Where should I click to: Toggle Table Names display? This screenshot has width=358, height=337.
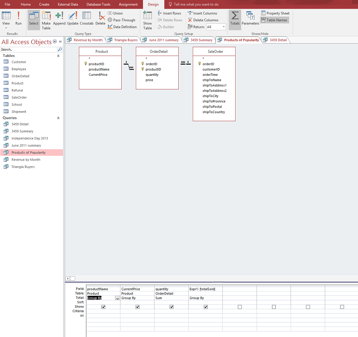click(274, 20)
